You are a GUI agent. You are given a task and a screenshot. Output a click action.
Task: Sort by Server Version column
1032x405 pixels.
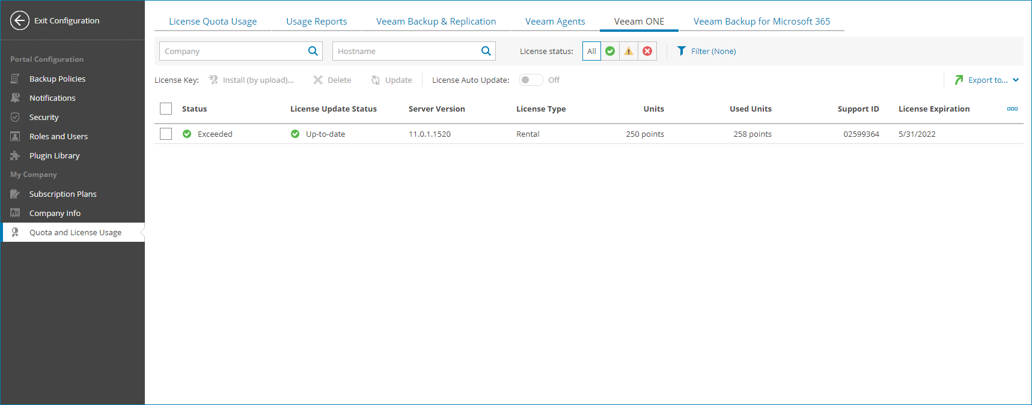coord(437,109)
